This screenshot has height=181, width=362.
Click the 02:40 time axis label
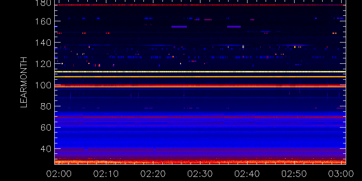[247, 174]
